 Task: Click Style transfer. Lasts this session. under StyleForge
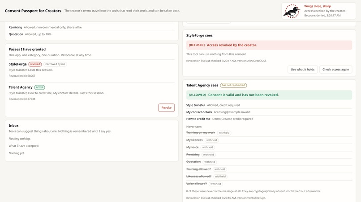tap(31, 70)
